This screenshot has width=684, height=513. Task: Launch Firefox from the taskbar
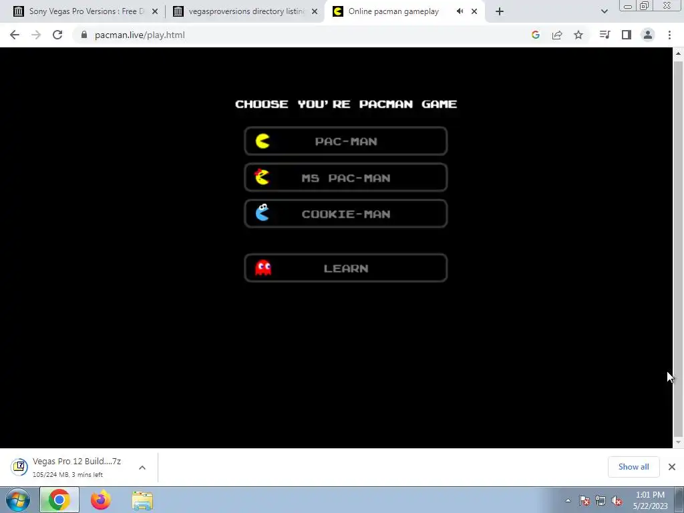[x=100, y=500]
